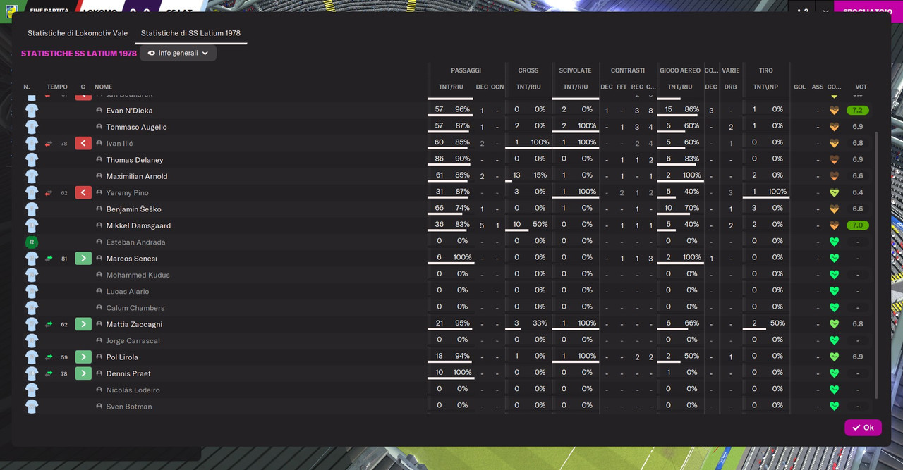Click the PASSAGGI column group header
Image resolution: width=903 pixels, height=470 pixels.
[466, 70]
